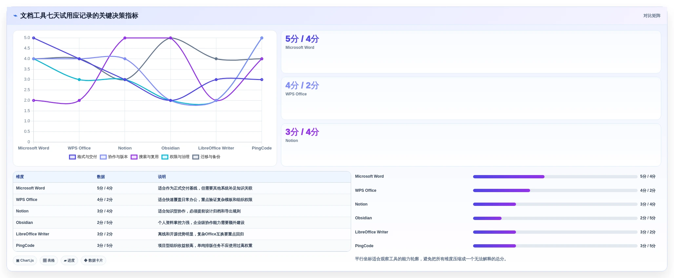Click the Microsoft Word progress bar
Screen dimensions: 674x278
tap(555, 177)
